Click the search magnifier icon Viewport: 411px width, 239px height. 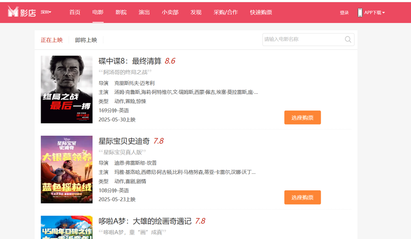(348, 39)
